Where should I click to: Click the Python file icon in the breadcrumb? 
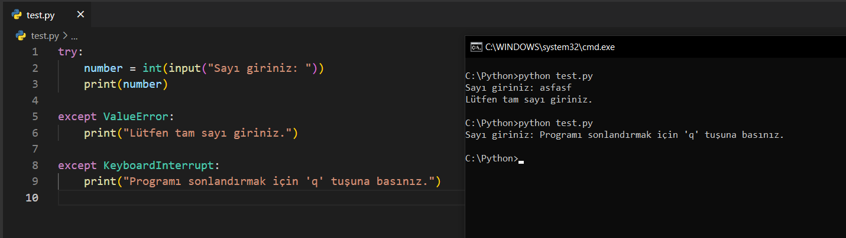(21, 36)
